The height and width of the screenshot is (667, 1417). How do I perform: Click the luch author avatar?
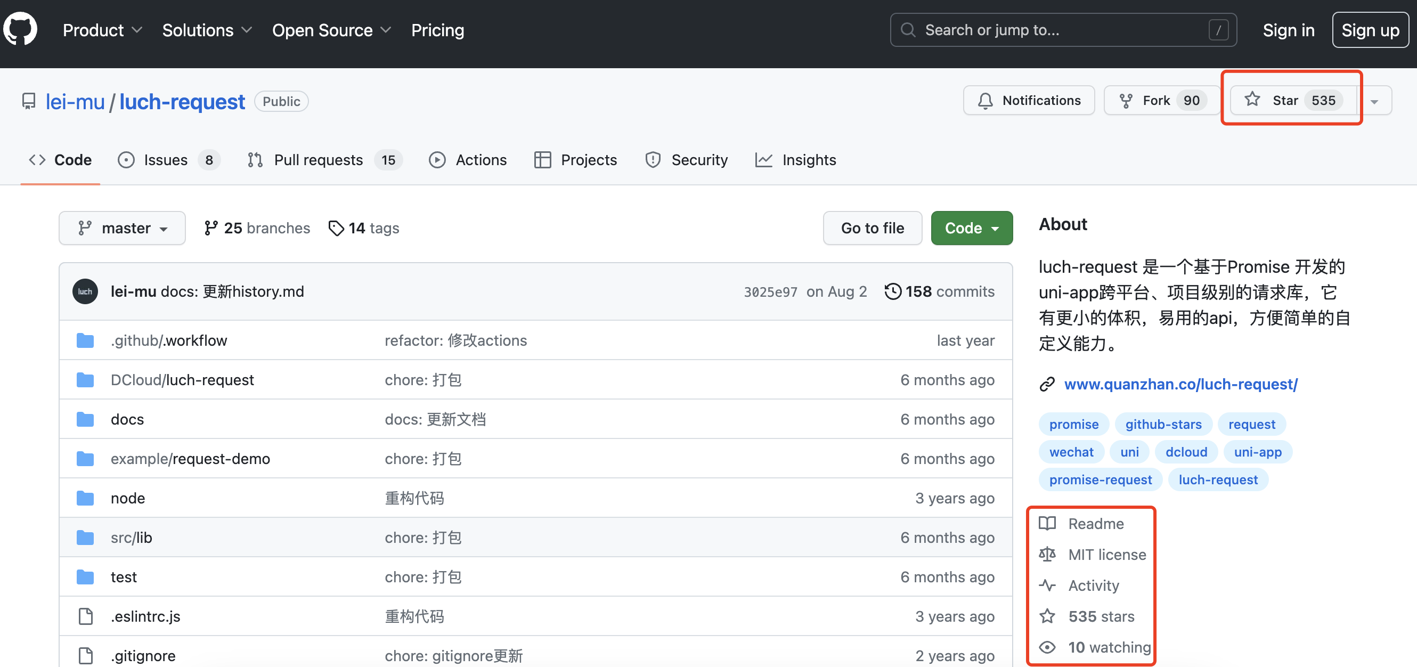coord(85,291)
